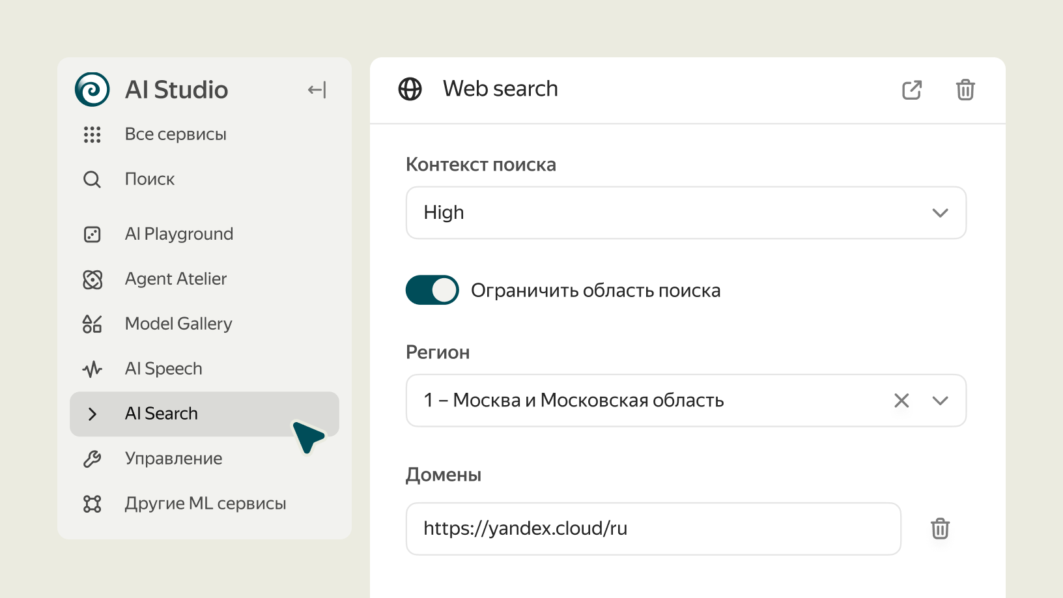Click the AI Studio spiral logo

point(92,89)
